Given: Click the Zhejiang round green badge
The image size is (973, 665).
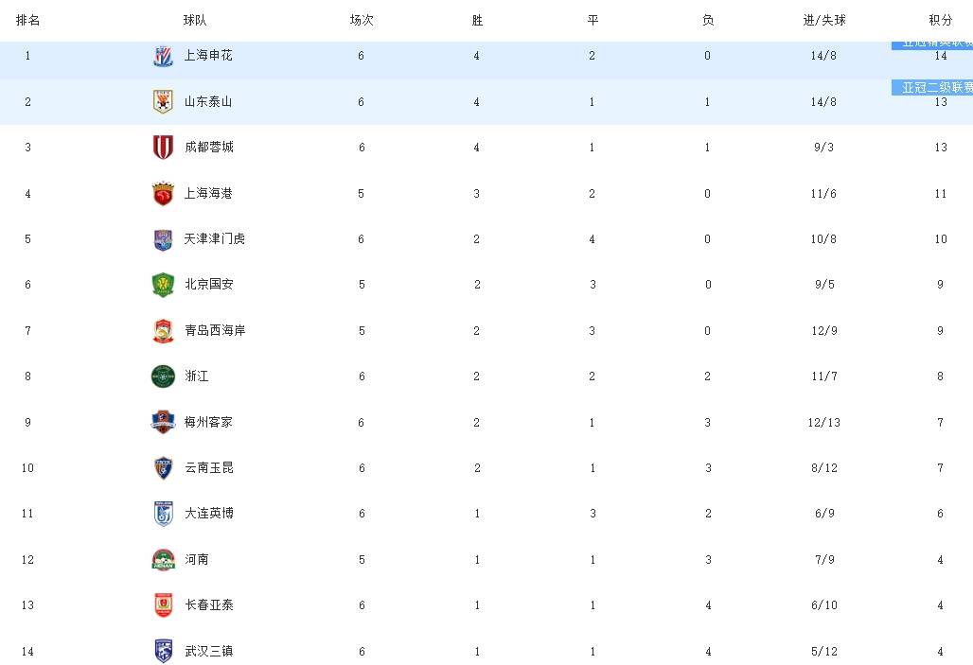Looking at the screenshot, I should click(x=163, y=376).
